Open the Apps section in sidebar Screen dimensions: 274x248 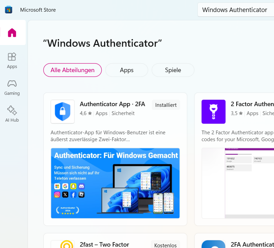pyautogui.click(x=12, y=60)
